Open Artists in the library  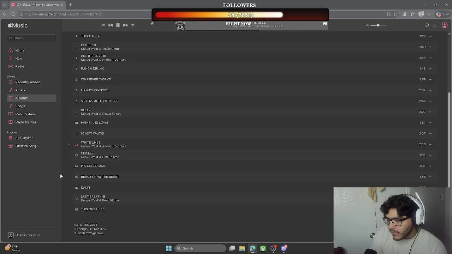[31, 90]
